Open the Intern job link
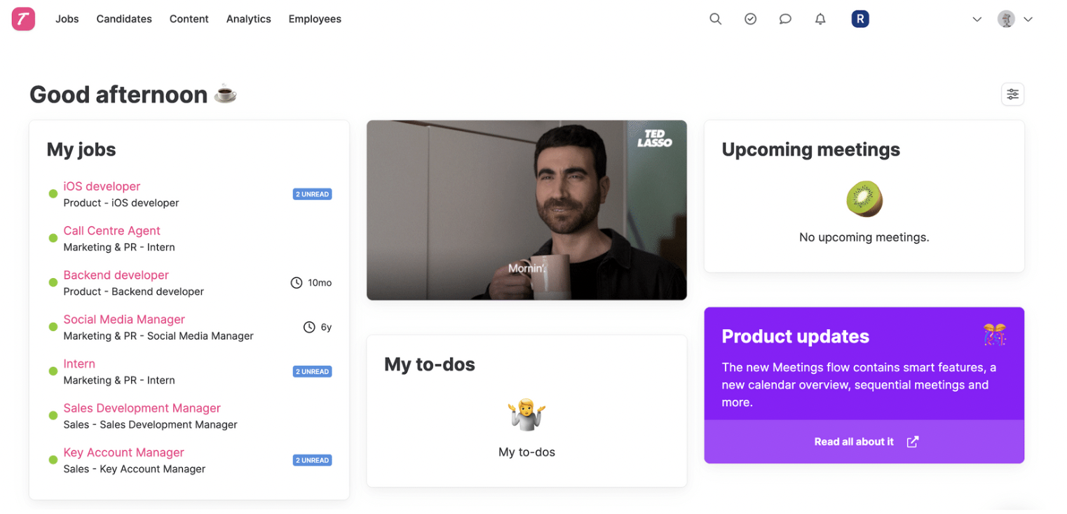 point(79,363)
